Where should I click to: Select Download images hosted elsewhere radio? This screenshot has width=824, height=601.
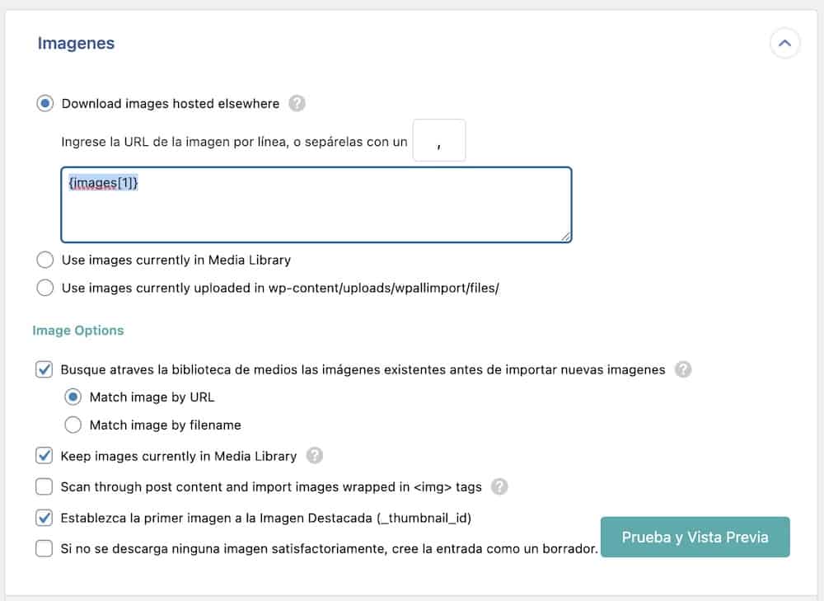[x=45, y=103]
